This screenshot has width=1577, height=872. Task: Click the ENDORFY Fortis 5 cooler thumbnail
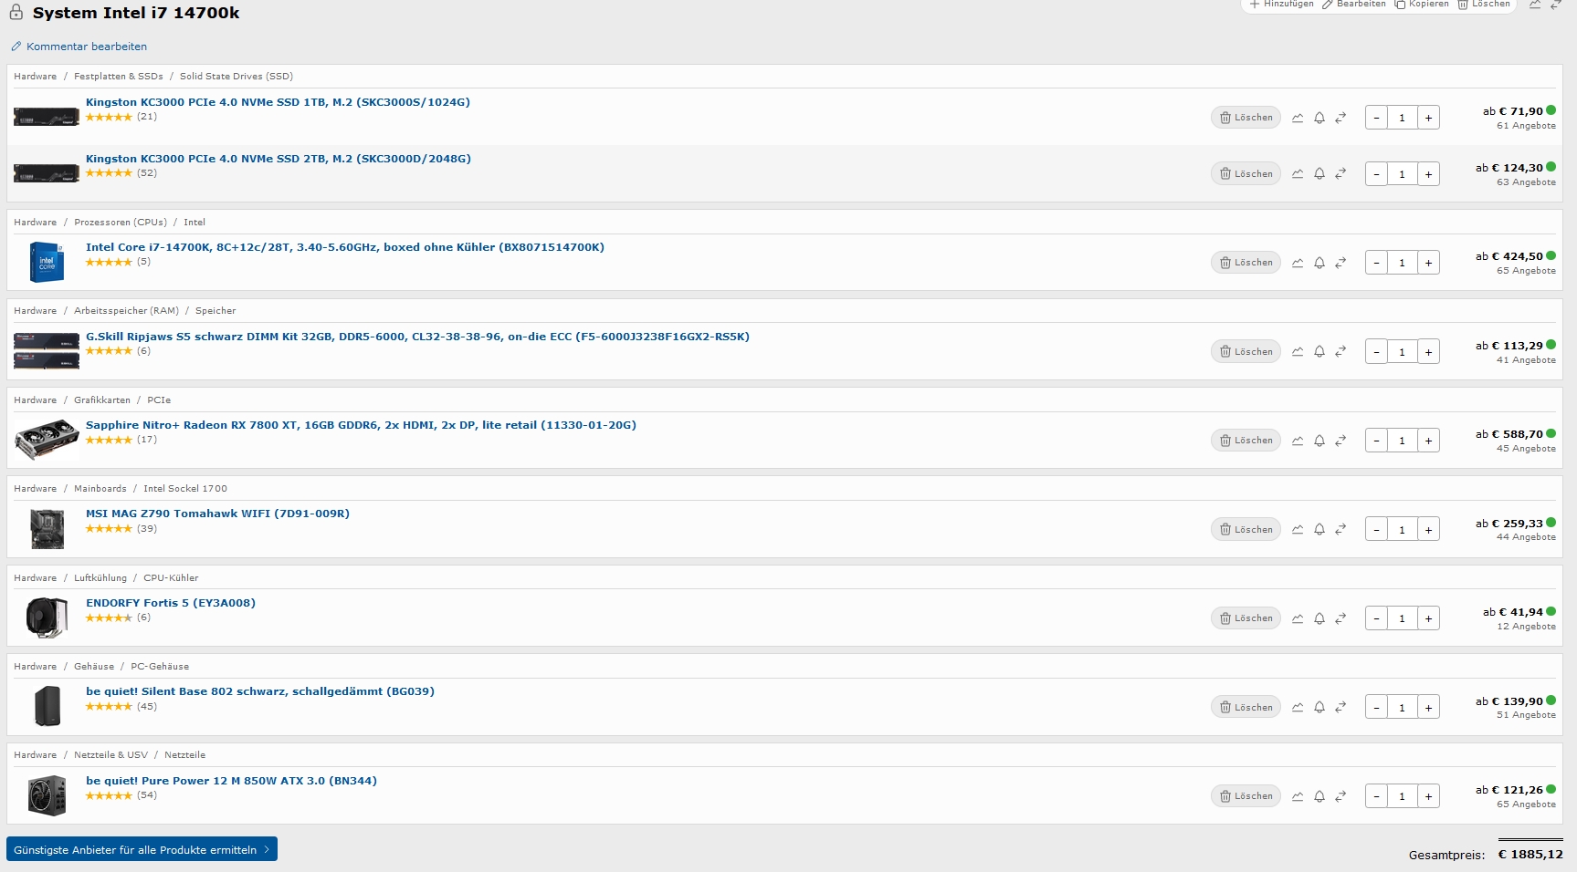click(47, 618)
